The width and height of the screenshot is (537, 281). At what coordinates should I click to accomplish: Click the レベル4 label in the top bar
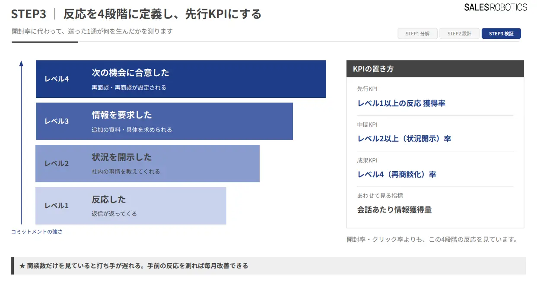57,79
